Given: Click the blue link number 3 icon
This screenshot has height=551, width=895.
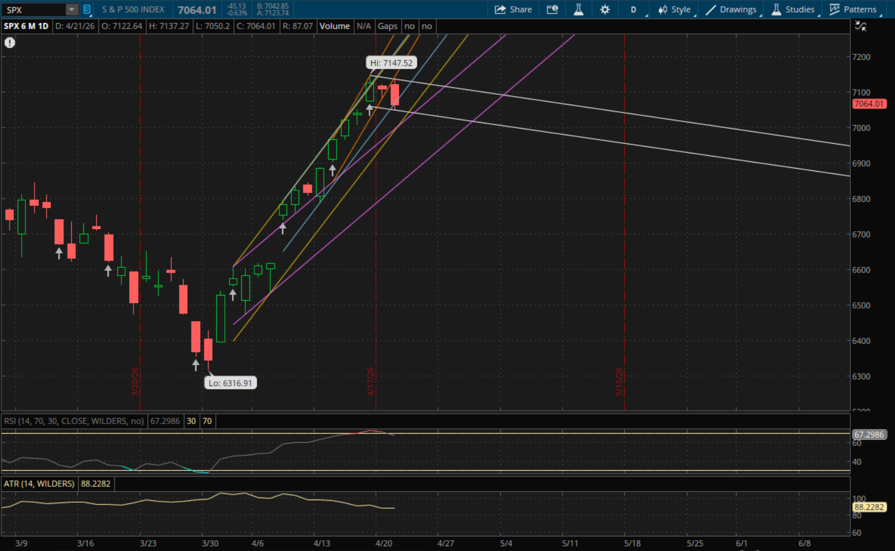Looking at the screenshot, I should click(86, 10).
